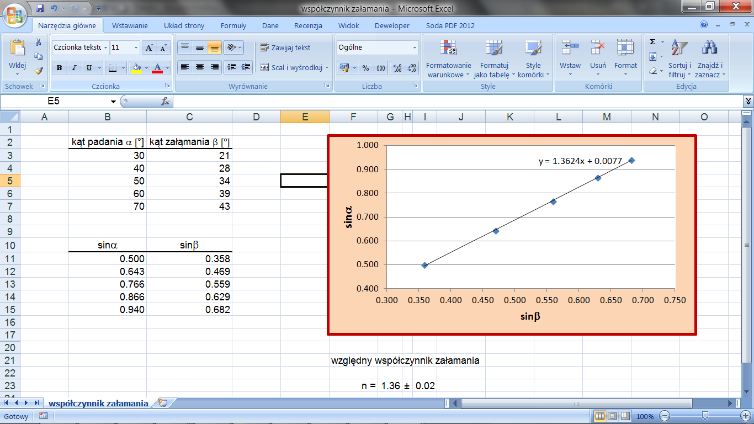Click the insert function fx button
The height and width of the screenshot is (424, 754).
(165, 102)
